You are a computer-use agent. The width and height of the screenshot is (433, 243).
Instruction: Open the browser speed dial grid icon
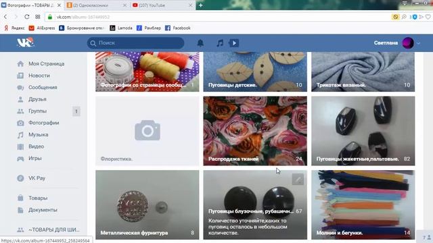point(38,17)
